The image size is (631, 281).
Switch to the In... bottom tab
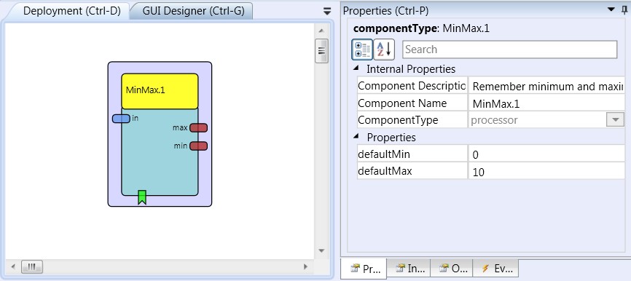tap(409, 268)
